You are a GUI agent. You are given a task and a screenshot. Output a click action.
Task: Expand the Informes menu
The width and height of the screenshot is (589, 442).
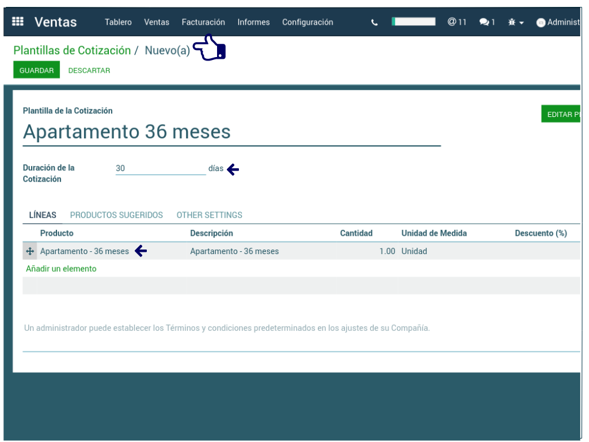click(253, 22)
